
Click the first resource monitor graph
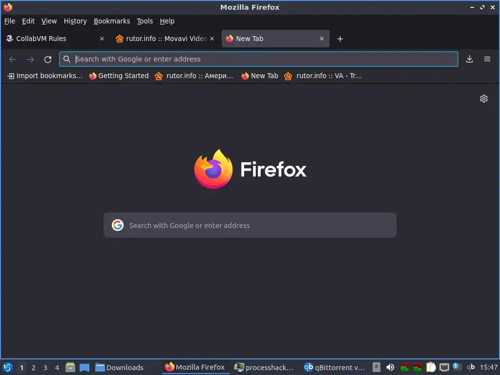point(404,367)
